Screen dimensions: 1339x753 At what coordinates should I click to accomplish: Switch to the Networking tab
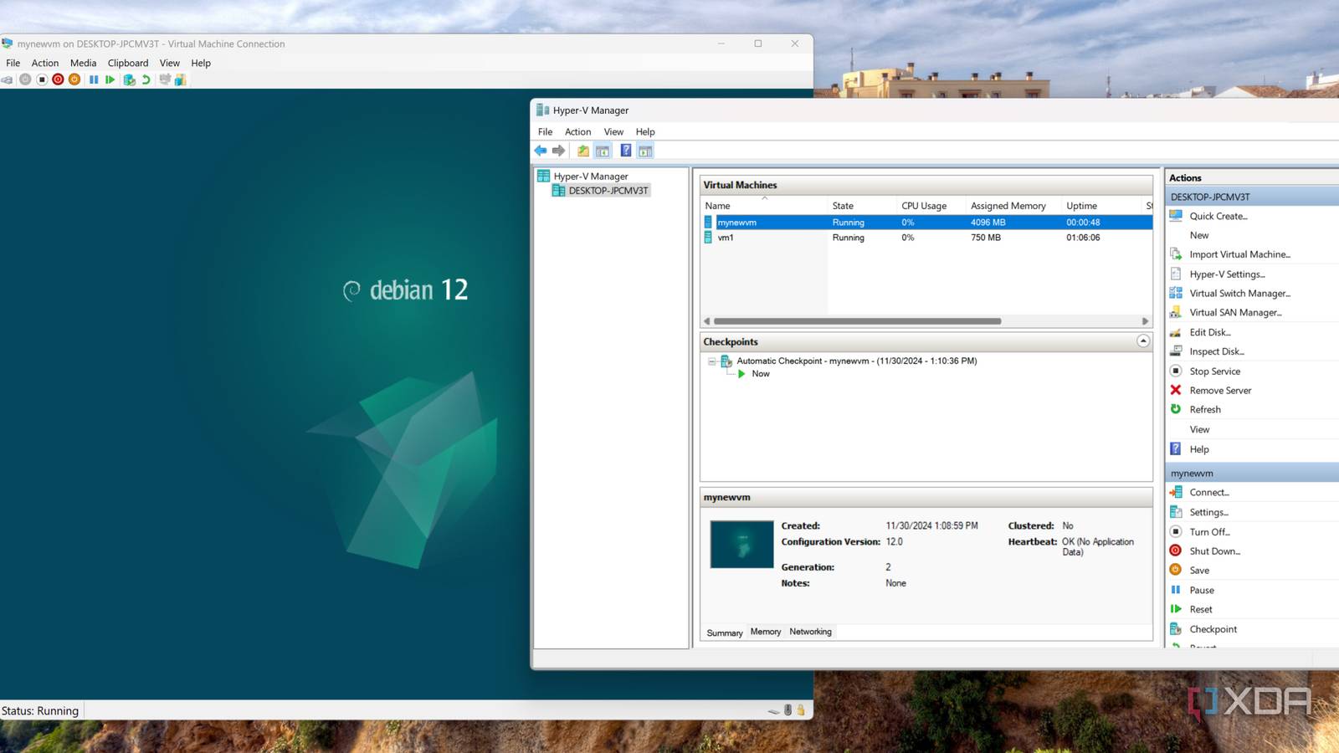pyautogui.click(x=810, y=632)
